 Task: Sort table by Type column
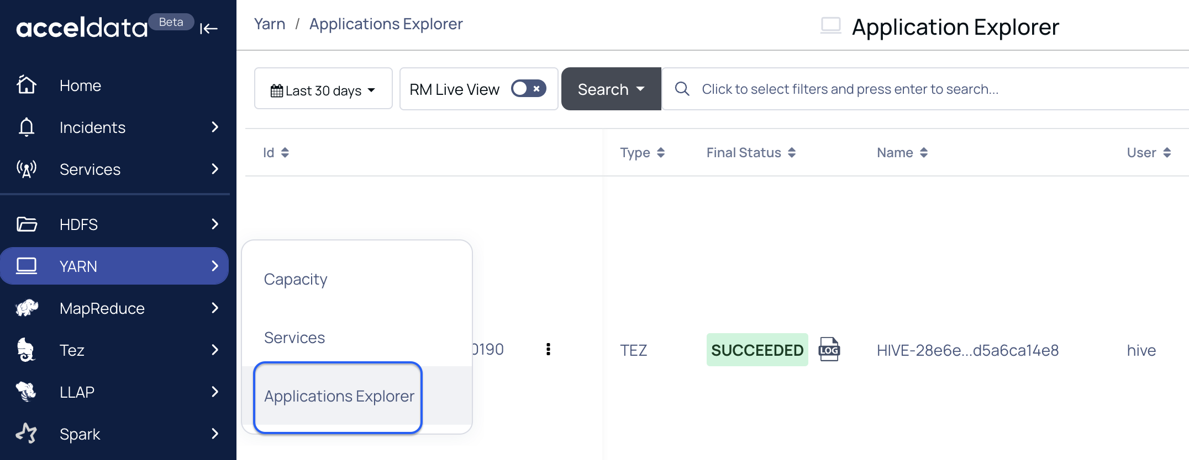tap(661, 153)
